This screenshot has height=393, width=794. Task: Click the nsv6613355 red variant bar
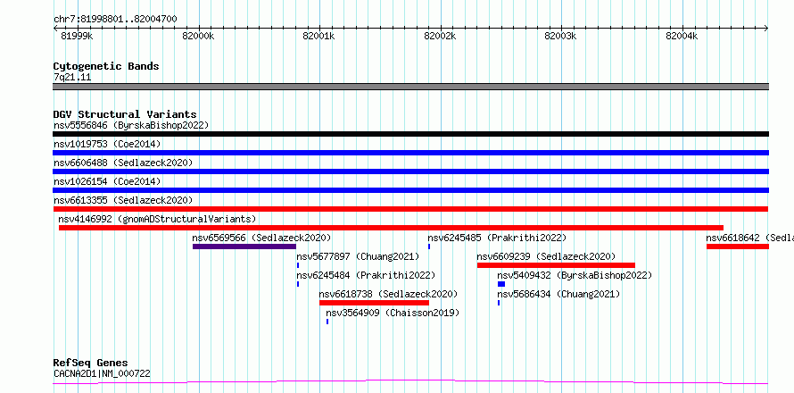pyautogui.click(x=410, y=209)
